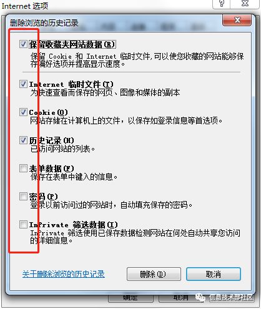Image resolution: width=261 pixels, height=309 pixels.
Task: Close the 删除浏览的历史记录 dialog with red X
Action: (x=237, y=20)
